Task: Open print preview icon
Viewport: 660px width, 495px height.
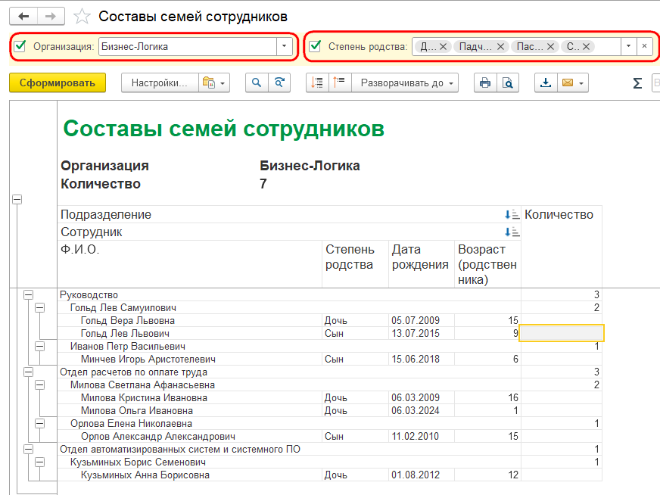Action: 508,82
